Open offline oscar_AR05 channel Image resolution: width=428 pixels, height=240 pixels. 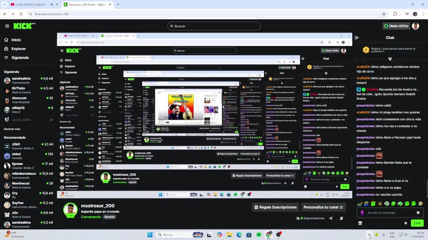[x=28, y=120]
